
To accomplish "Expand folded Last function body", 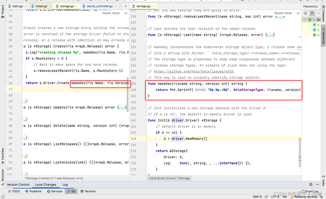I will pos(270,35).
